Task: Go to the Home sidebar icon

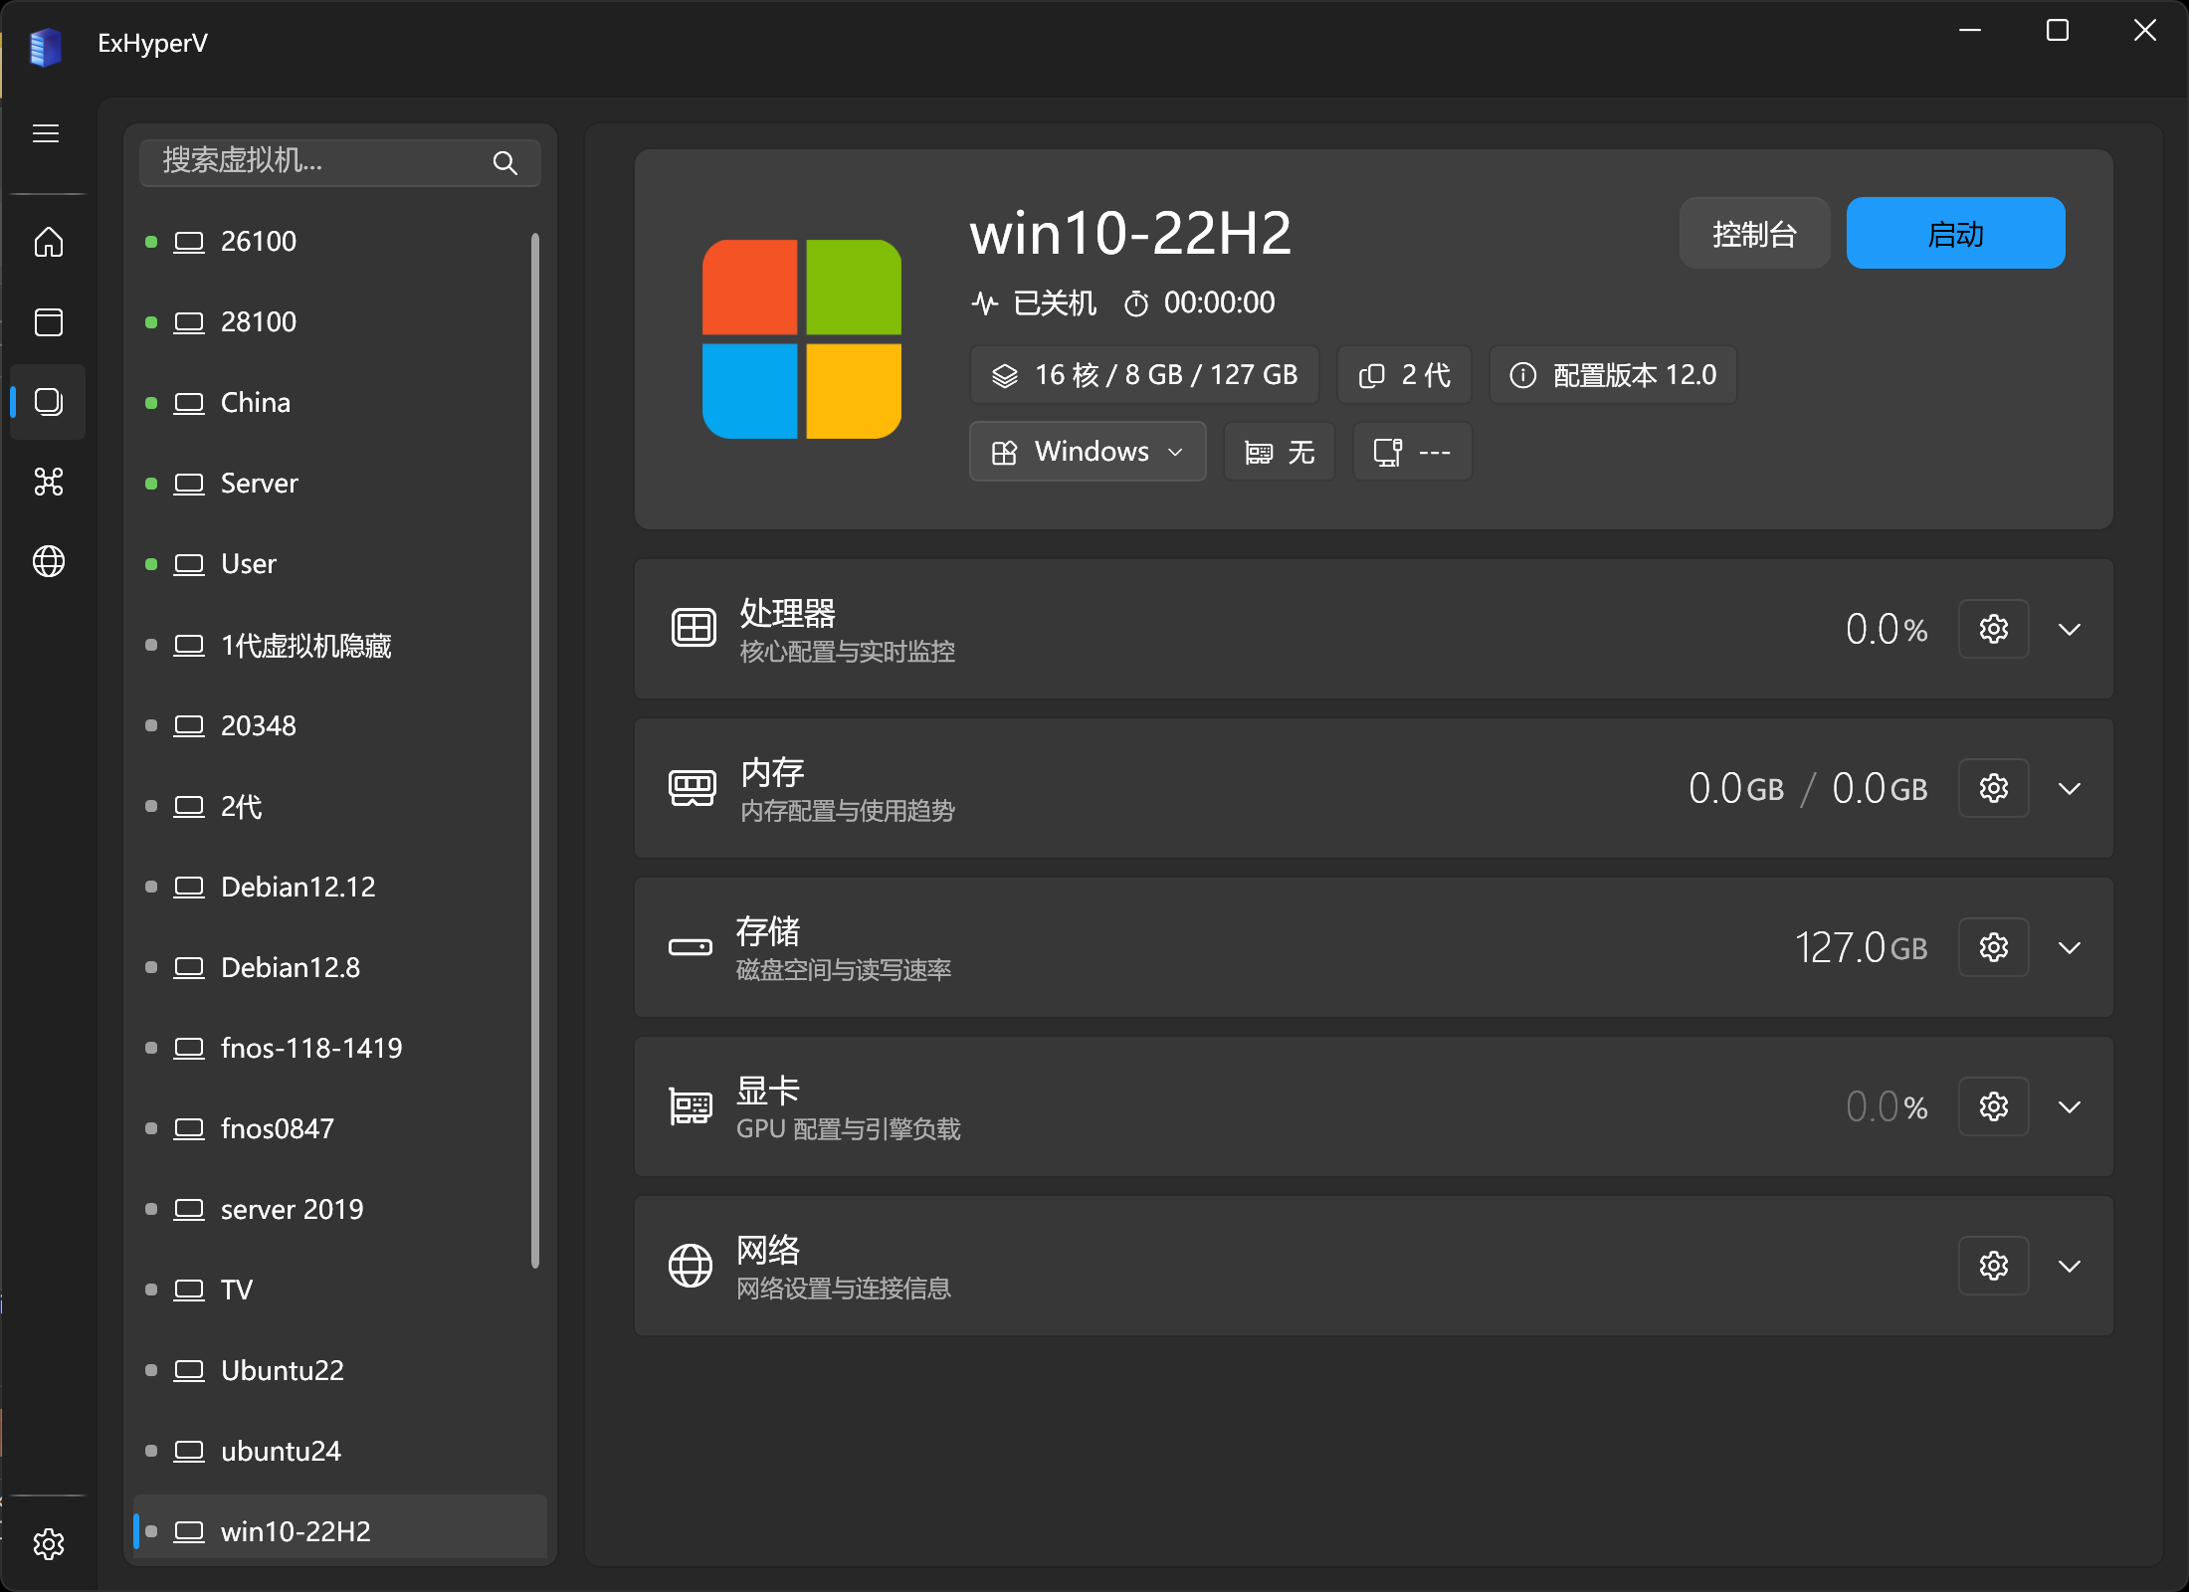Action: point(48,242)
